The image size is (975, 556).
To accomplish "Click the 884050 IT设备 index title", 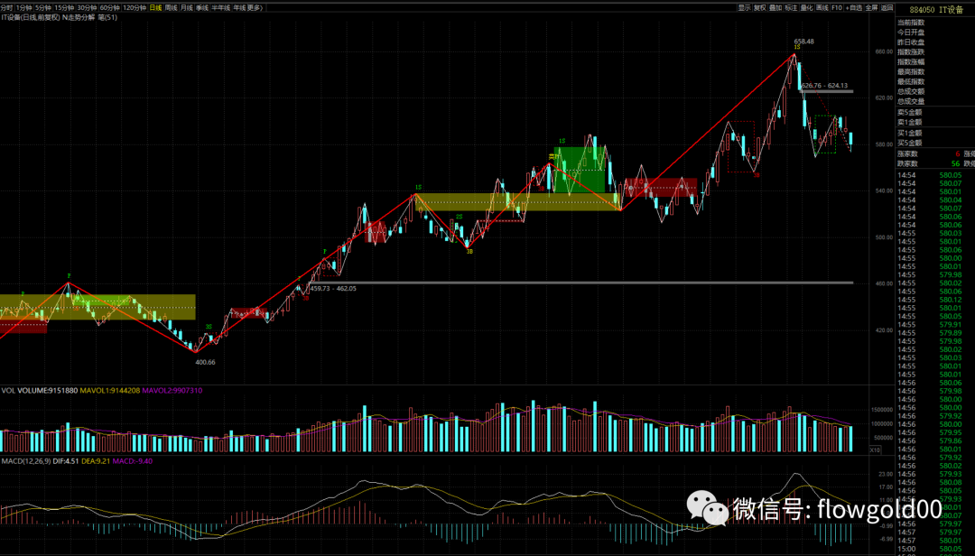I will (936, 10).
